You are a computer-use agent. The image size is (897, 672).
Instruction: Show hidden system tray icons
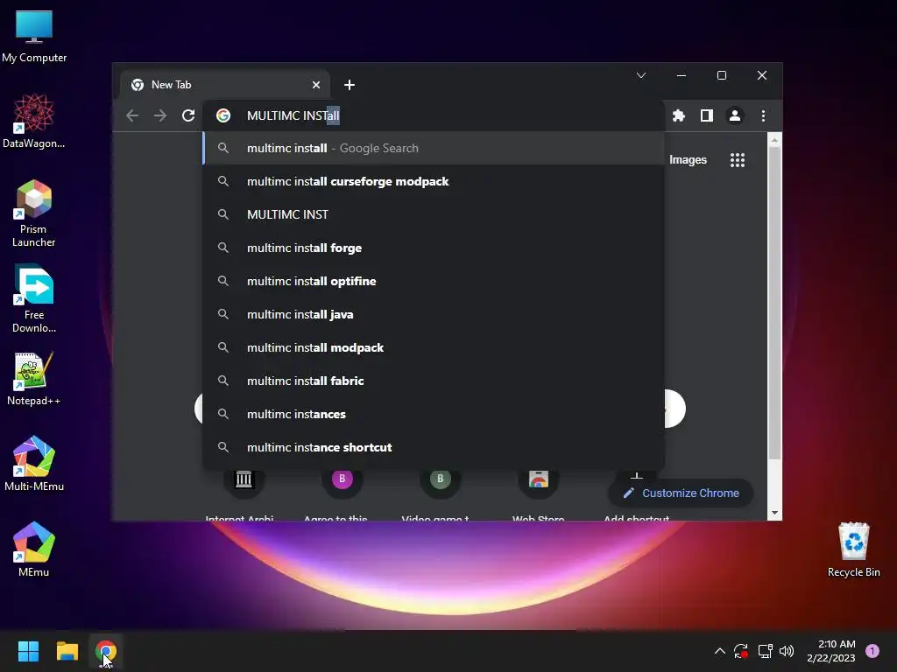(x=720, y=651)
